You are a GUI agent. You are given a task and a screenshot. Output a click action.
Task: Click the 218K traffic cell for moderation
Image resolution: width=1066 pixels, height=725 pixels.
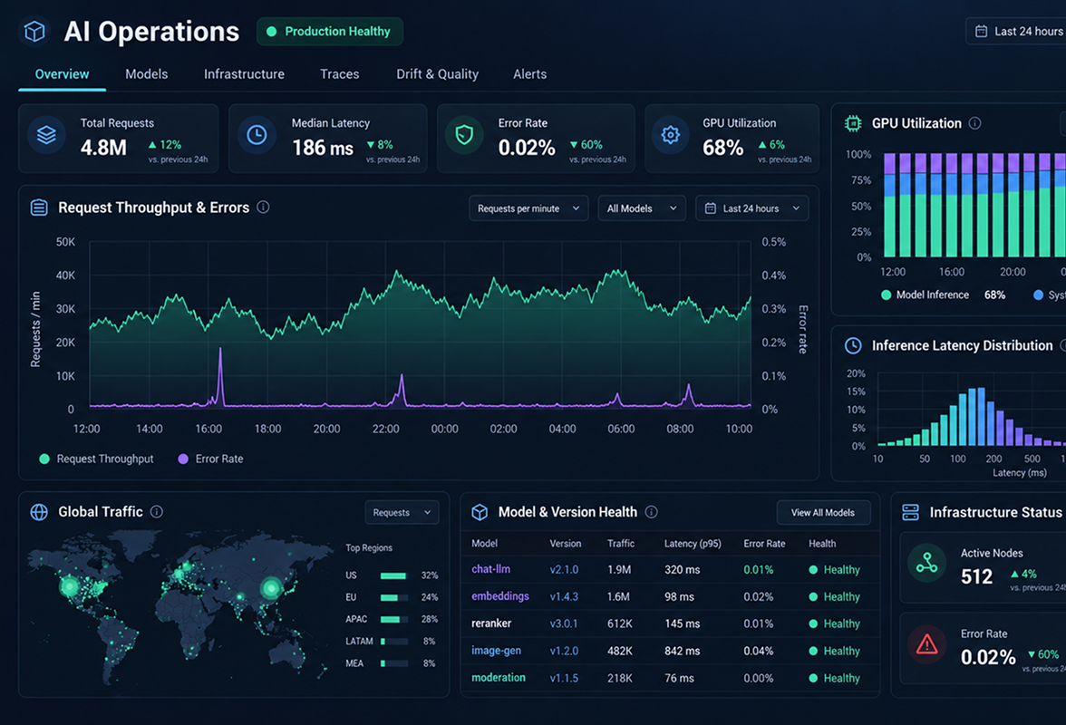click(619, 678)
